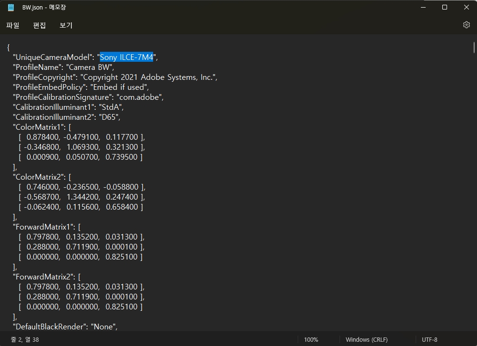The height and width of the screenshot is (346, 477).
Task: Click the UTF-8 encoding indicator
Action: 429,340
